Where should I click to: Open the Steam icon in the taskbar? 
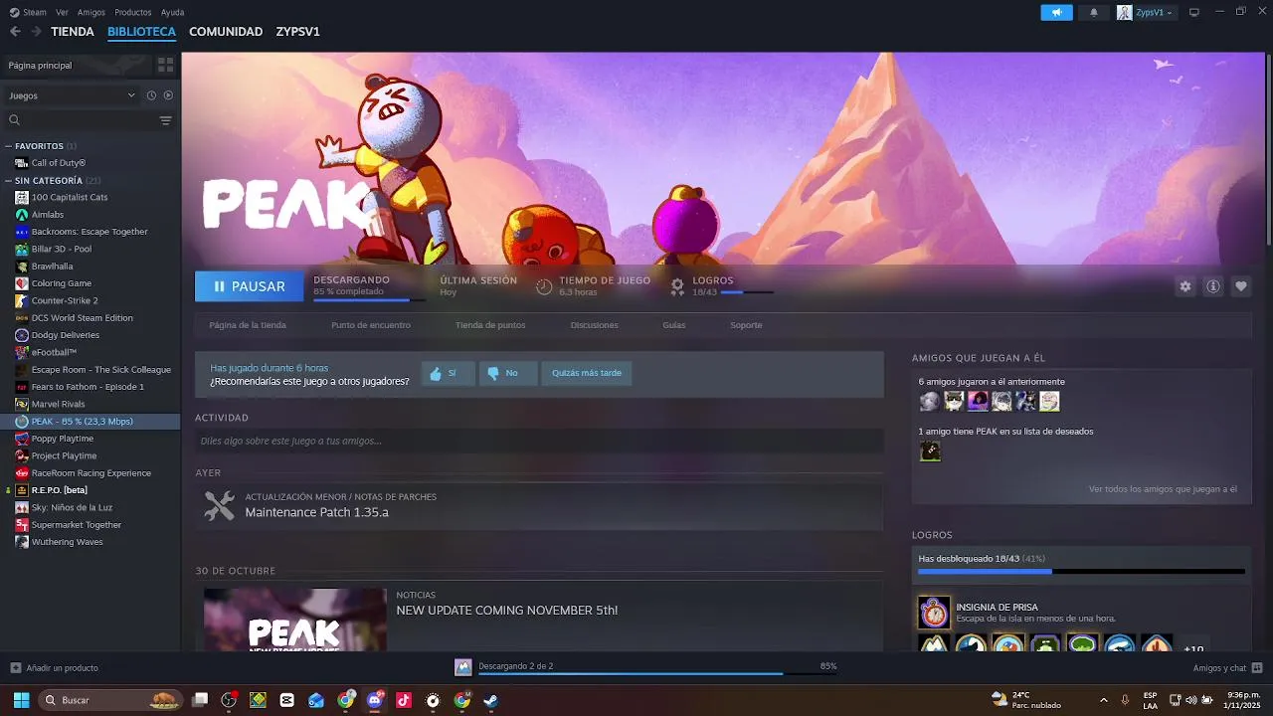pos(490,700)
